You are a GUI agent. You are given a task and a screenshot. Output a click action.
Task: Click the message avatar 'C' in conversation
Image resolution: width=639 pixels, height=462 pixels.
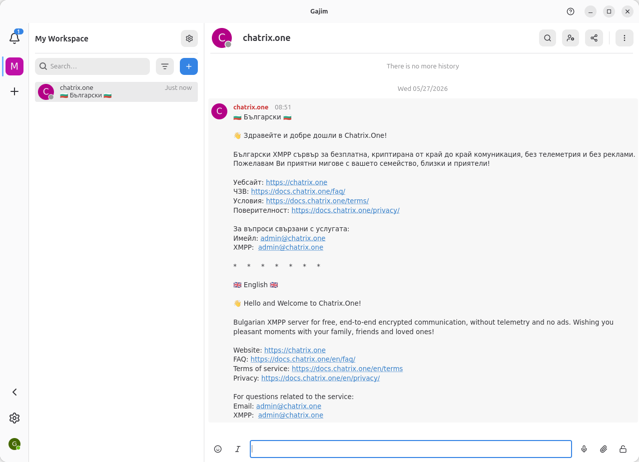click(219, 111)
